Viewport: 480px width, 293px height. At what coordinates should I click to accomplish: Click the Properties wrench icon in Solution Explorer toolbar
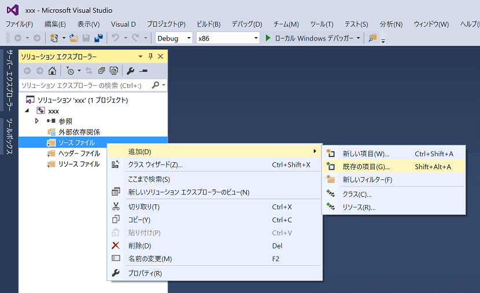pos(130,71)
